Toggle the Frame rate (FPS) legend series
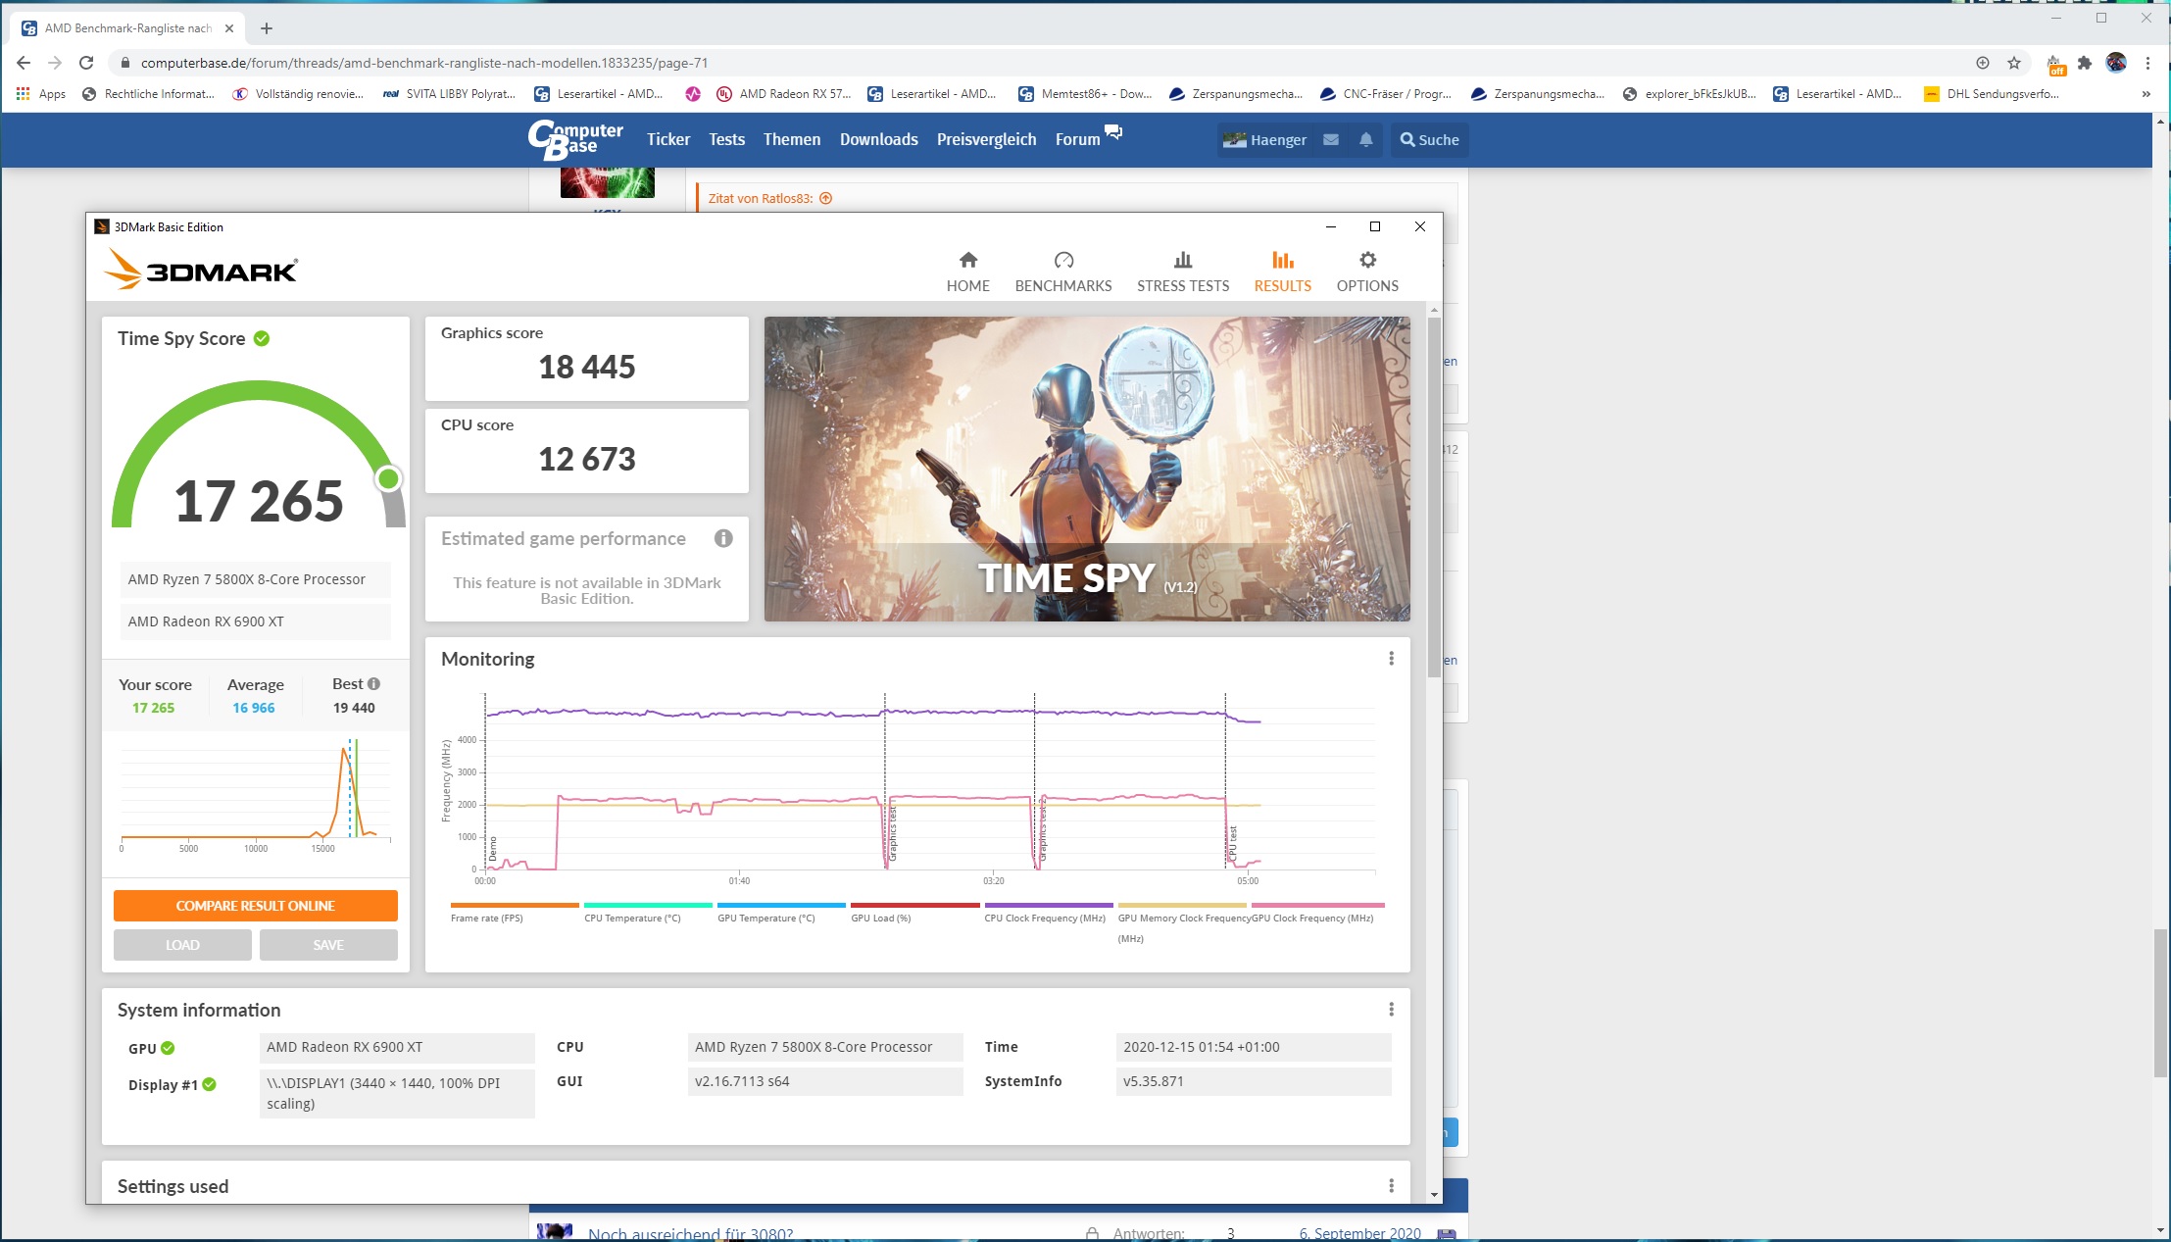This screenshot has height=1242, width=2171. [x=487, y=918]
